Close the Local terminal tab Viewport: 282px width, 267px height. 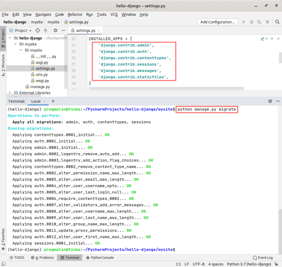(44, 101)
